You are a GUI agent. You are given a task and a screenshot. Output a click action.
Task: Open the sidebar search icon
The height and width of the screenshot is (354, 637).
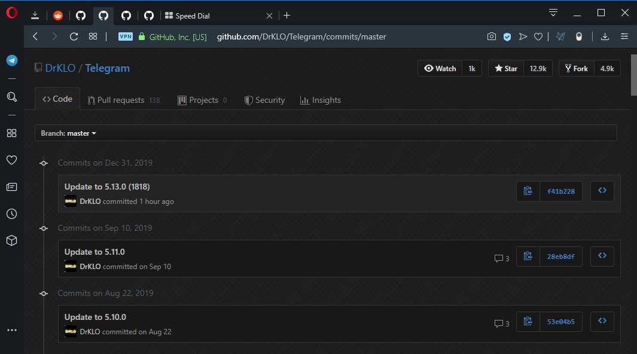tap(12, 97)
